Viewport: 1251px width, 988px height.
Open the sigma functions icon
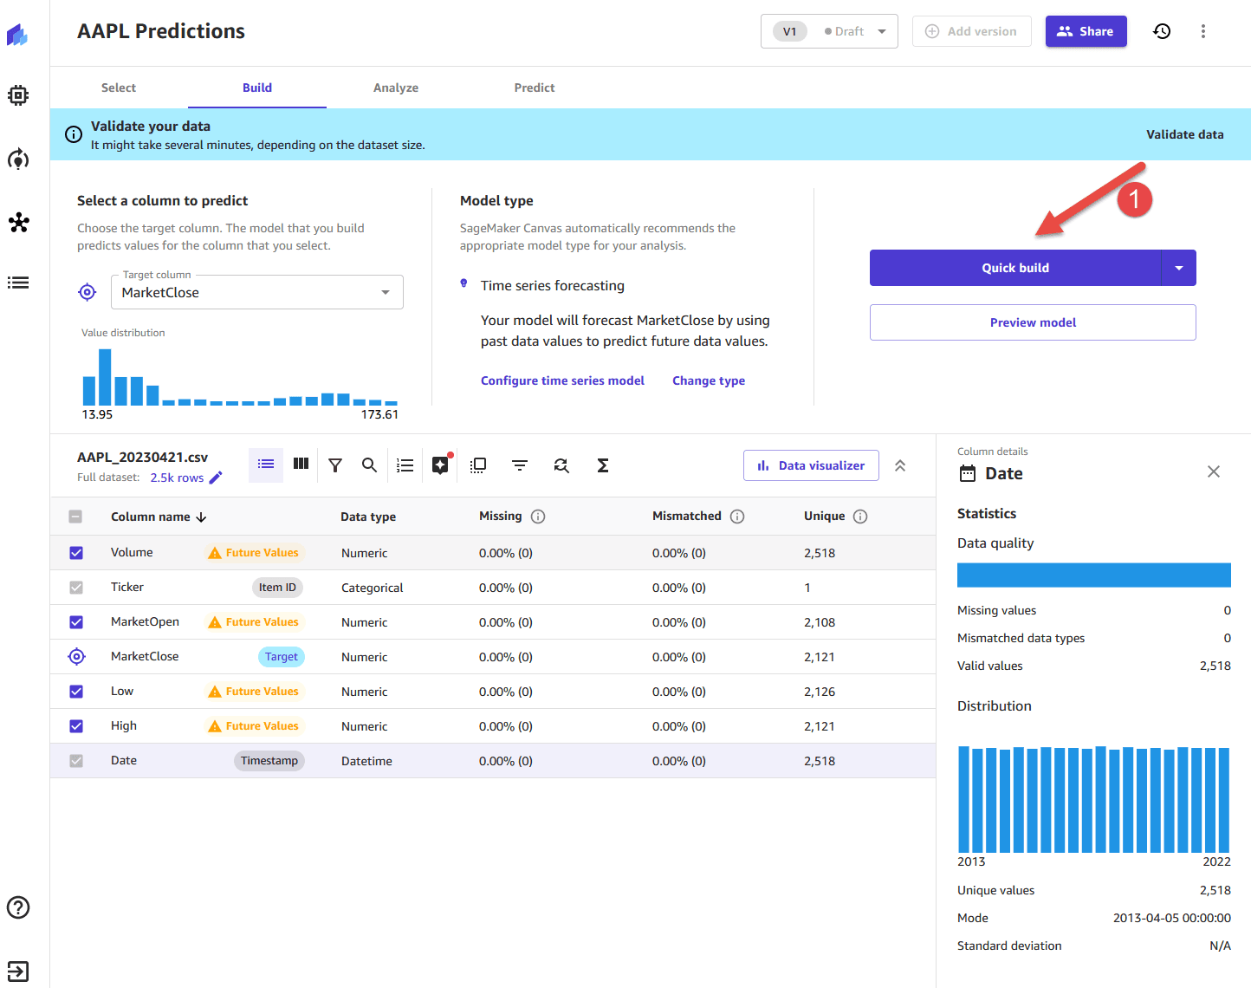coord(603,465)
